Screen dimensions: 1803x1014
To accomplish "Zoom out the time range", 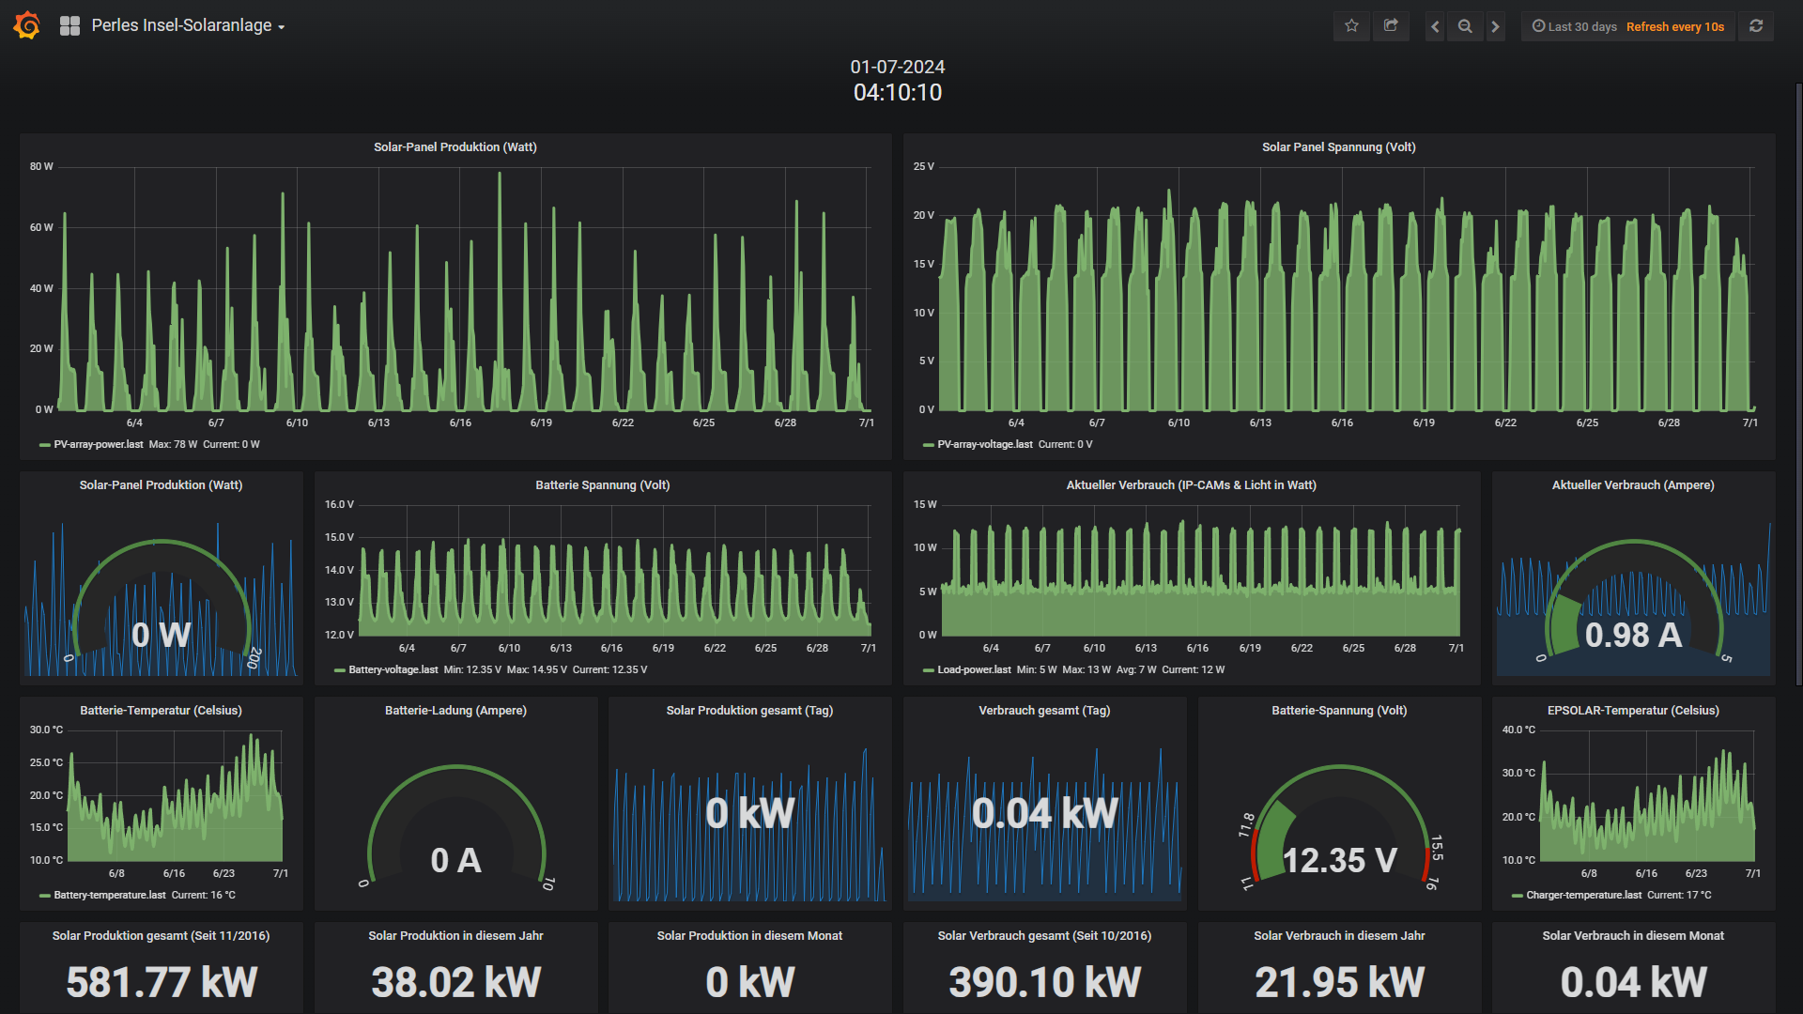I will point(1465,26).
